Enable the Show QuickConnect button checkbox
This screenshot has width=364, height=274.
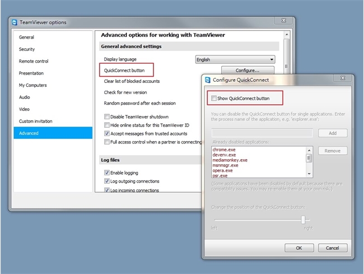point(214,99)
